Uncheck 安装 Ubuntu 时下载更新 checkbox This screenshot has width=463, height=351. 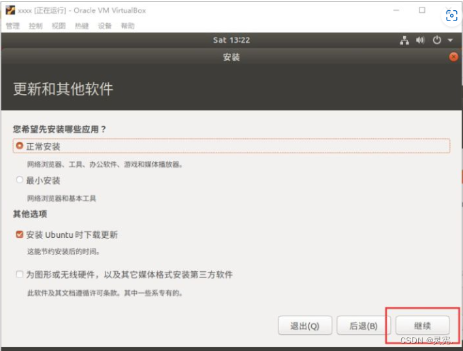(20, 234)
